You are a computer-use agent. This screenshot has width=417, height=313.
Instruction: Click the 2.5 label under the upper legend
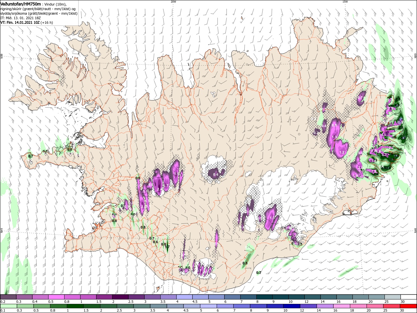(x=131, y=301)
